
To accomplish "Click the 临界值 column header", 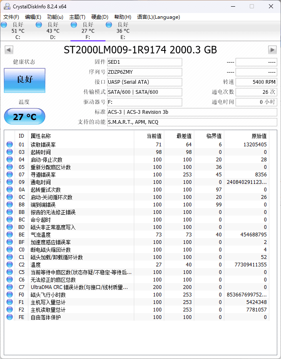I will 209,136.
